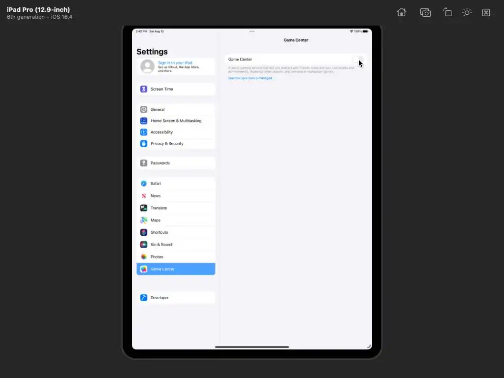Click the Siri & Search label
The width and height of the screenshot is (504, 378).
pos(162,245)
